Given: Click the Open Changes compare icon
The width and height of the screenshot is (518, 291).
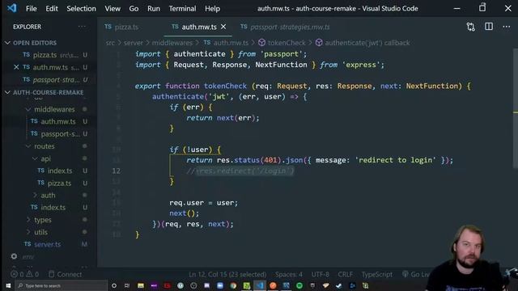Looking at the screenshot, I should [471, 27].
